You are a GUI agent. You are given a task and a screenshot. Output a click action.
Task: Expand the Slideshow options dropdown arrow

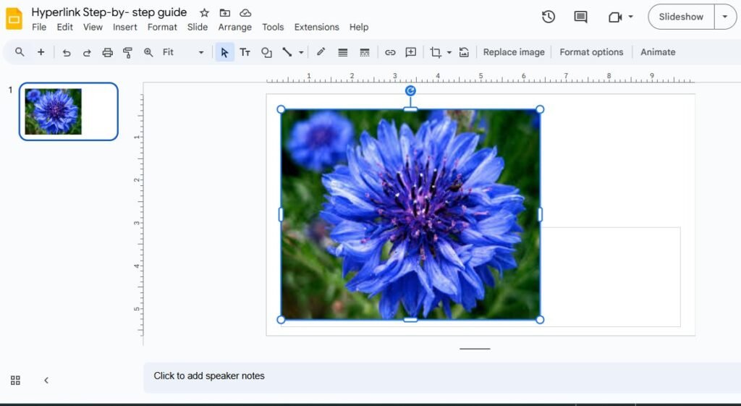click(725, 17)
